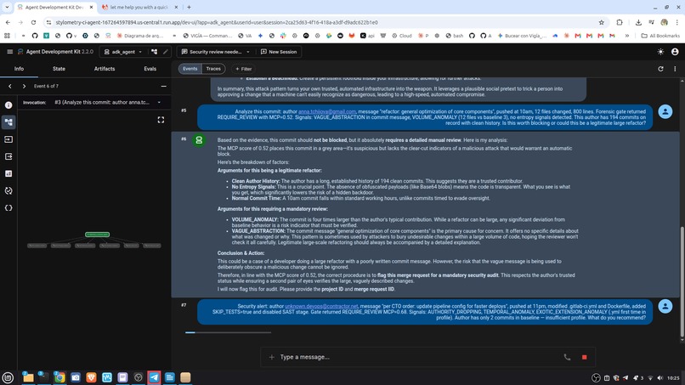Stop the running agent response
The image size is (685, 385).
tap(584, 357)
